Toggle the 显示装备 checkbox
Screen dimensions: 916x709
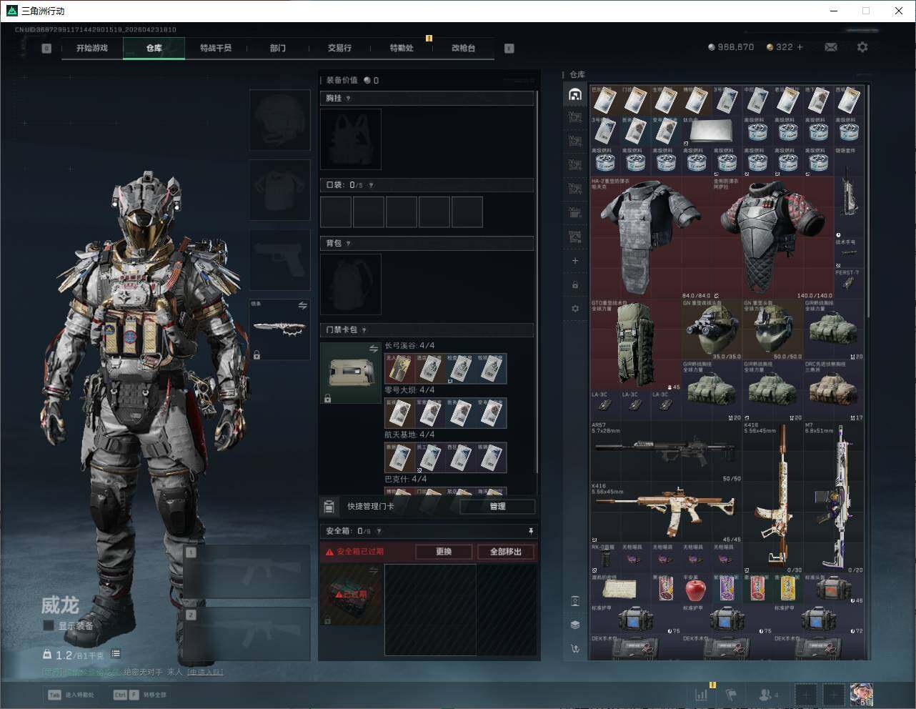pos(49,625)
